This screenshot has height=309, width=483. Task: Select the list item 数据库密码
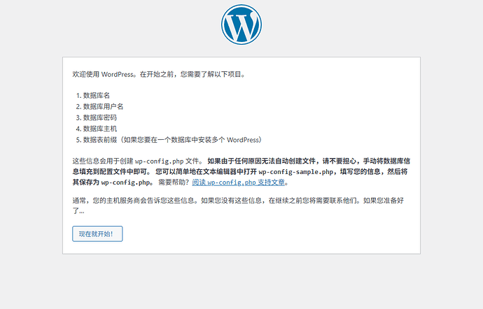[x=100, y=117]
